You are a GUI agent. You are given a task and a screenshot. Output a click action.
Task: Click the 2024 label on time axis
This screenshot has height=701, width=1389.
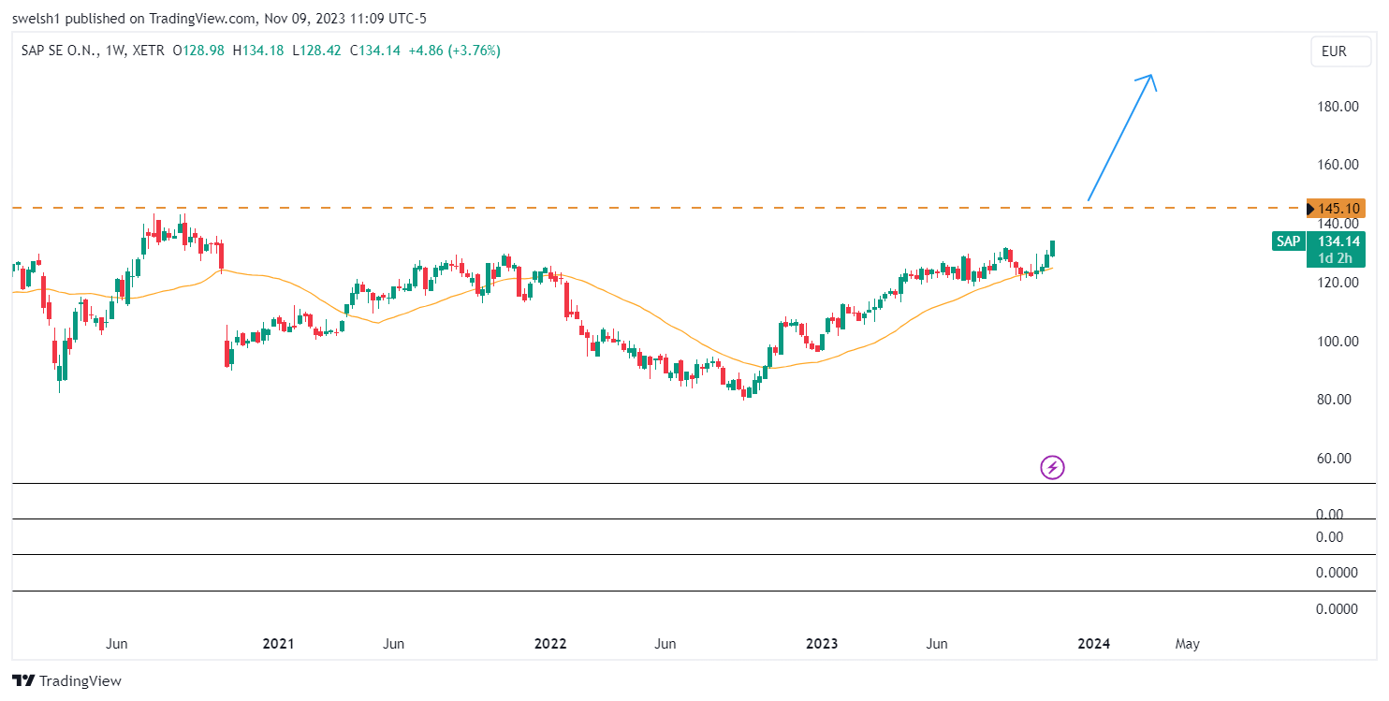point(1094,644)
